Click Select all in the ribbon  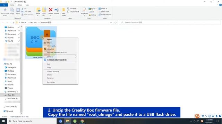[103, 9]
